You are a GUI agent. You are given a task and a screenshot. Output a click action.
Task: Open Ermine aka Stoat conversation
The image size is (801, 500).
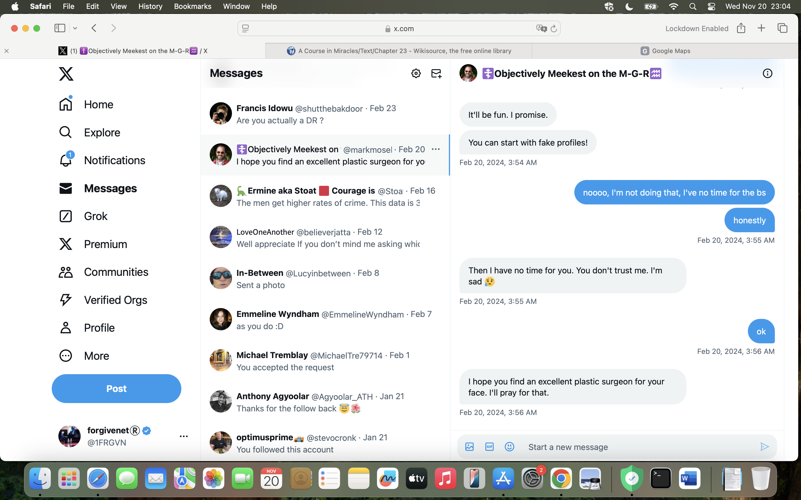[325, 196]
